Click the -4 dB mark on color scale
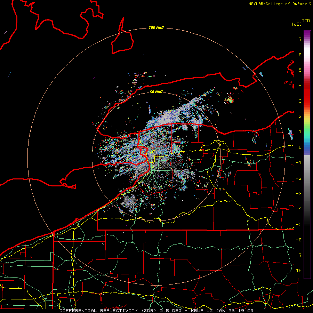Image resolution: width=313 pixels, height=313 pixels. 299,209
